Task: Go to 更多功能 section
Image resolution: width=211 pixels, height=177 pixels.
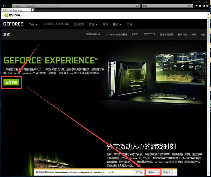Action: point(182,35)
